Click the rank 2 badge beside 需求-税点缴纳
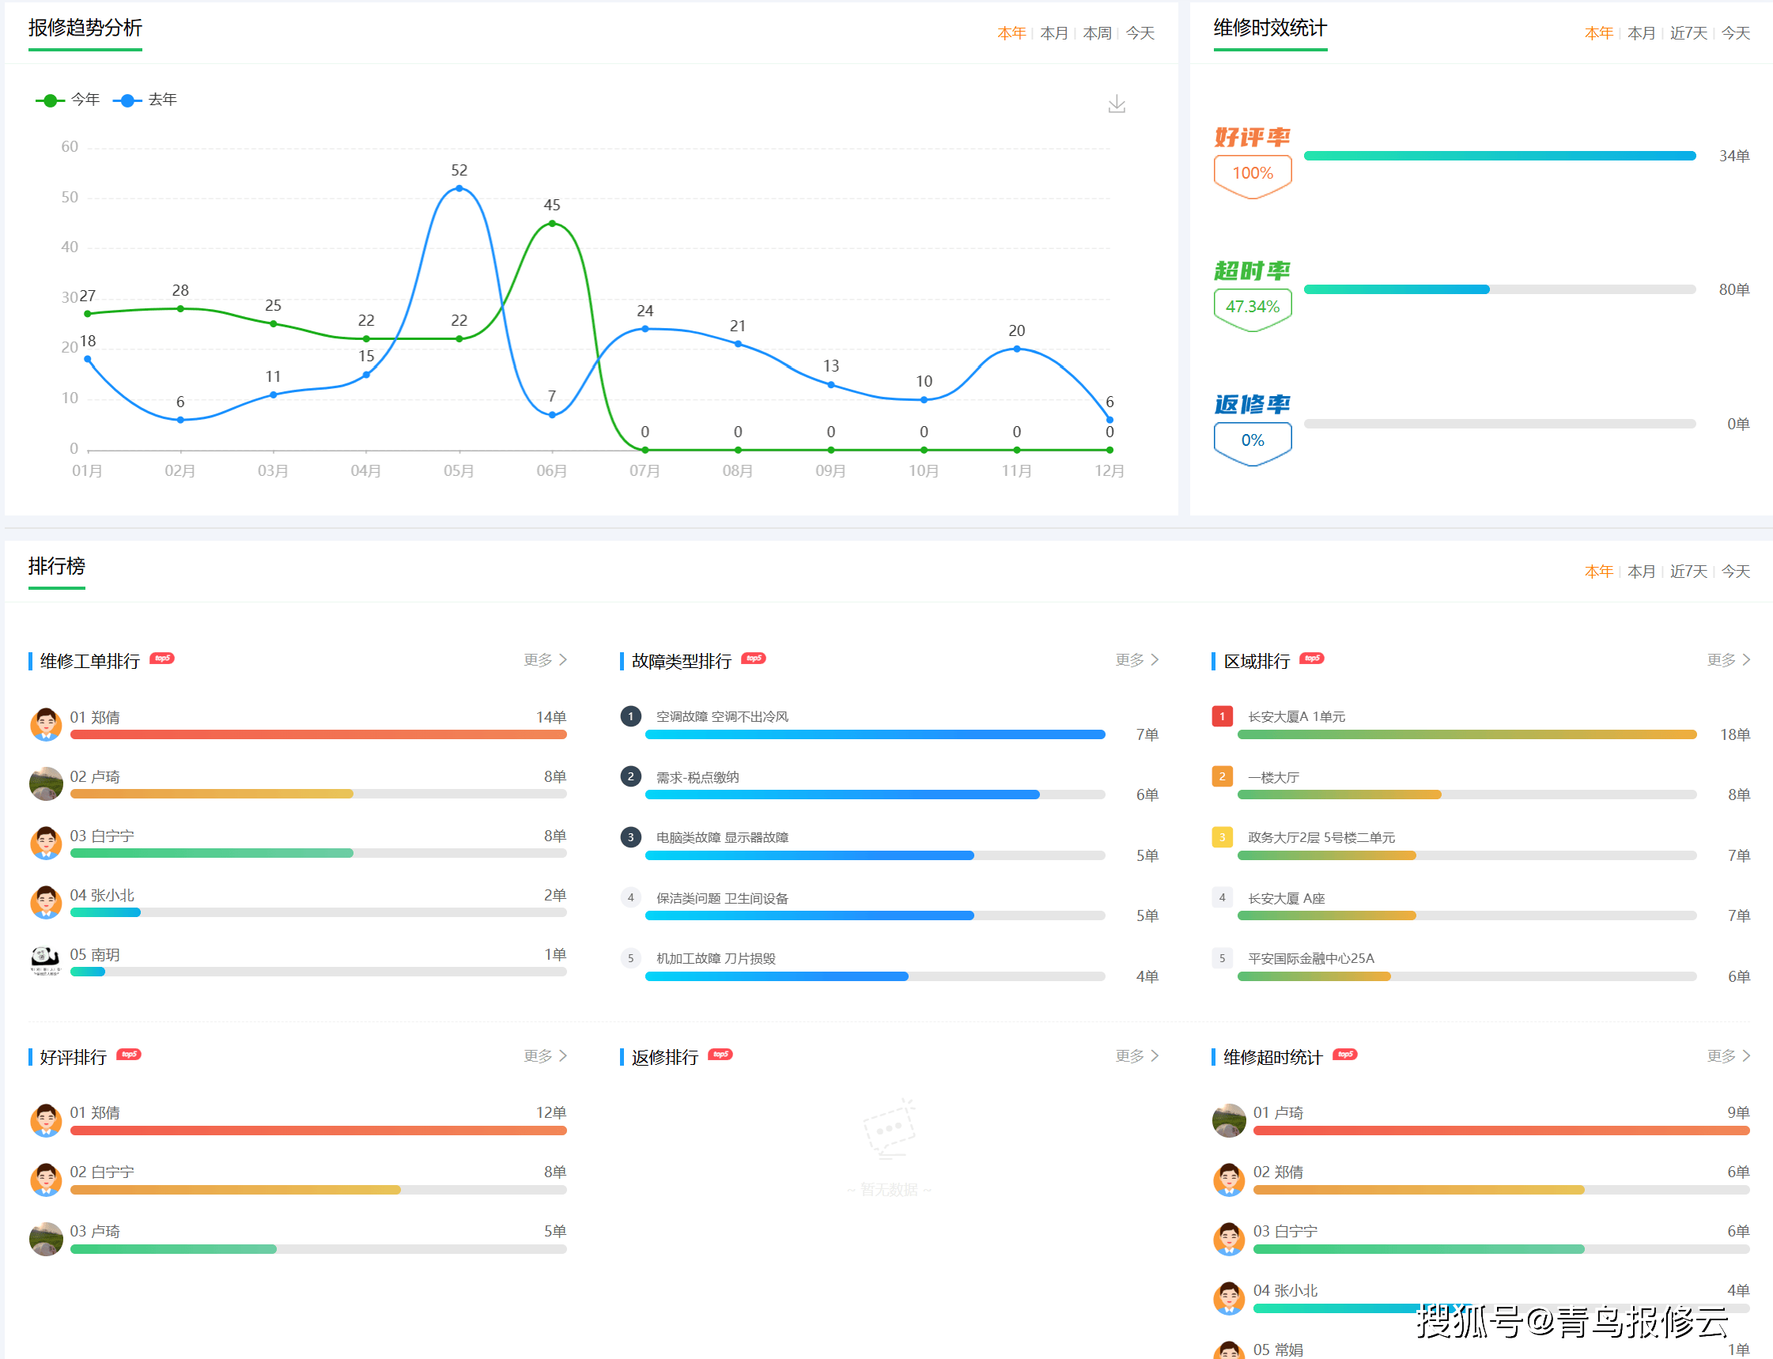 pyautogui.click(x=630, y=776)
